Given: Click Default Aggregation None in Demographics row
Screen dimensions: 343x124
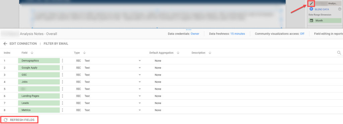Looking at the screenshot, I should (x=158, y=61).
